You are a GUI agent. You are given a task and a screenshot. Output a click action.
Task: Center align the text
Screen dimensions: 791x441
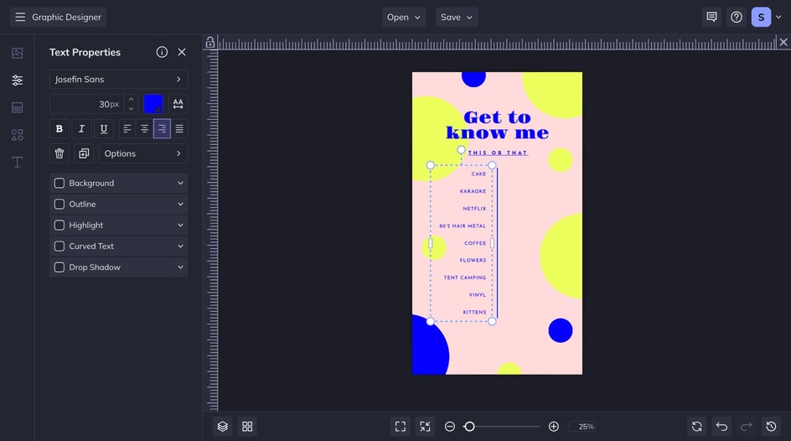[145, 129]
